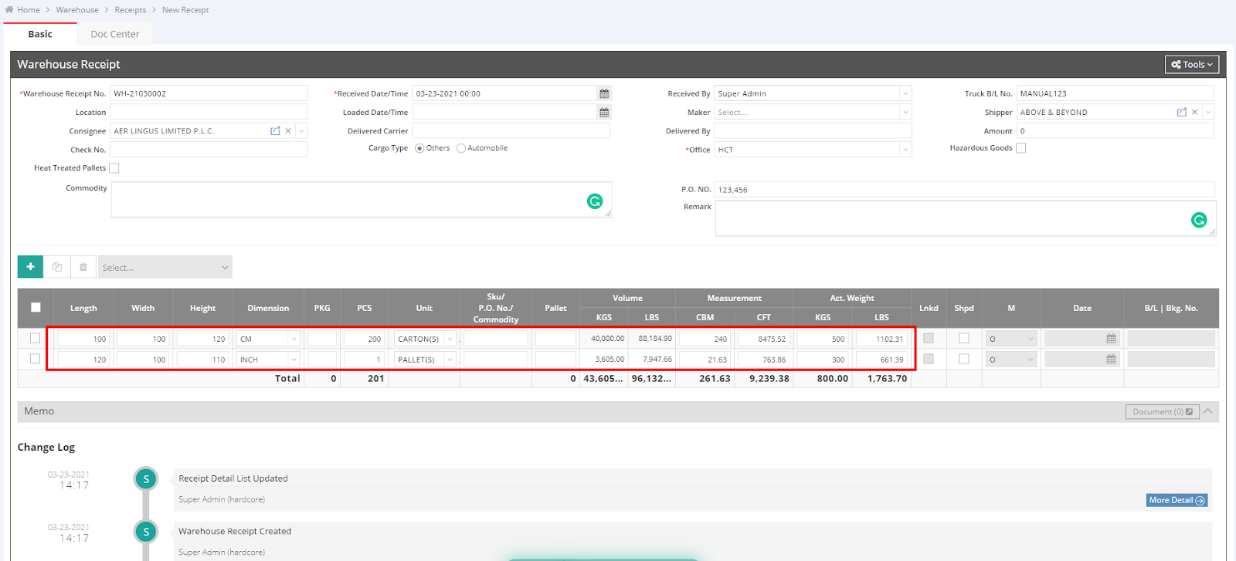Open Received Date/Time calendar picker
The image size is (1236, 561).
pyautogui.click(x=604, y=93)
